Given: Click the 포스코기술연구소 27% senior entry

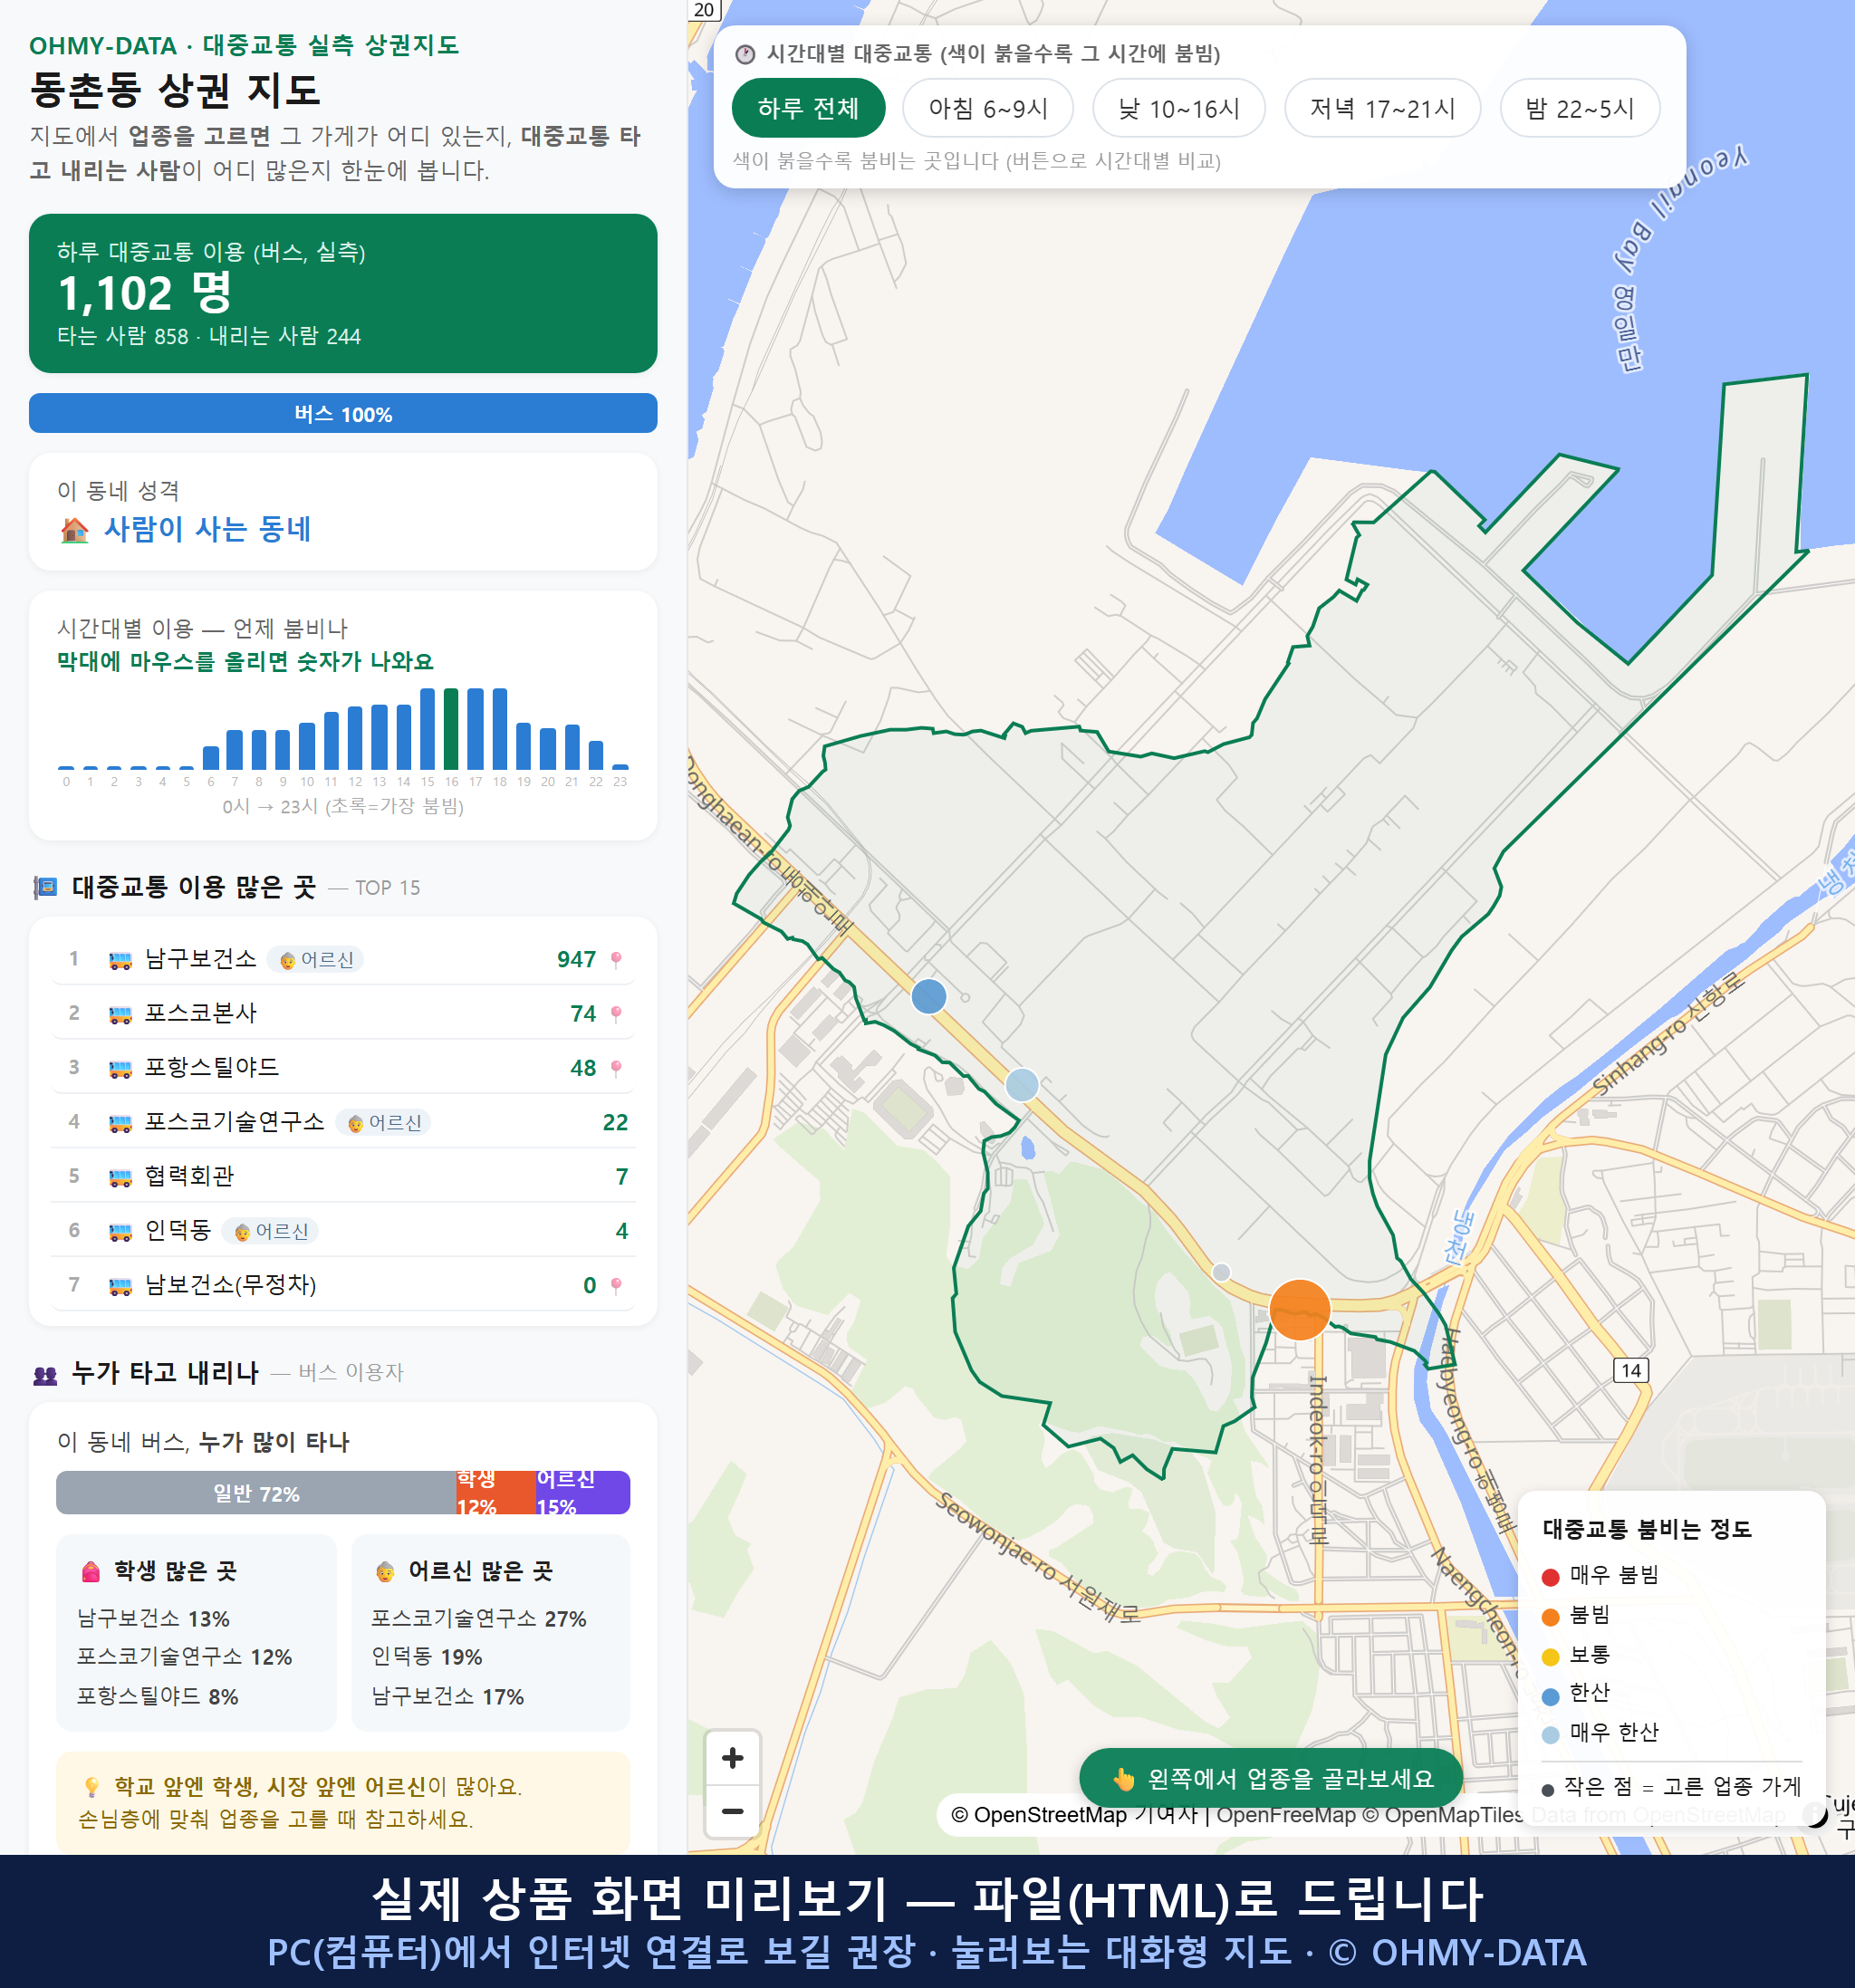Looking at the screenshot, I should tap(479, 1618).
